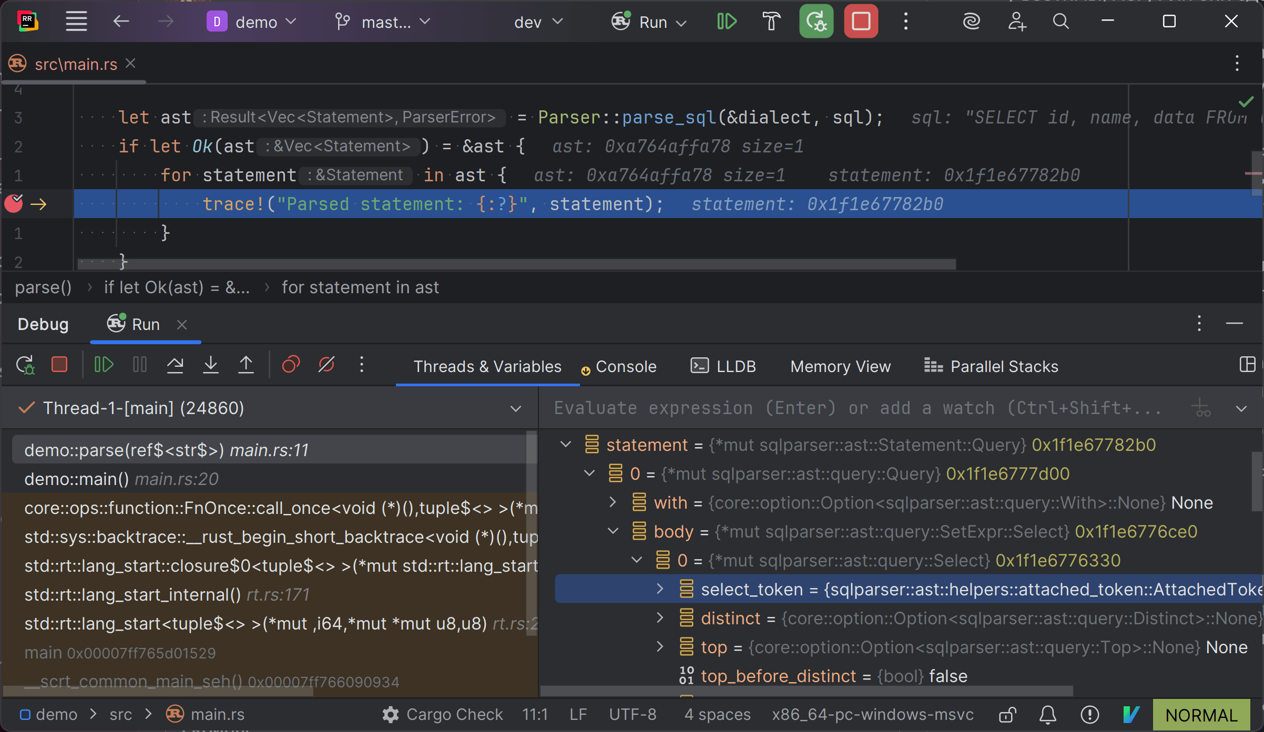Click the Build hammer icon
The height and width of the screenshot is (732, 1264).
click(x=771, y=22)
